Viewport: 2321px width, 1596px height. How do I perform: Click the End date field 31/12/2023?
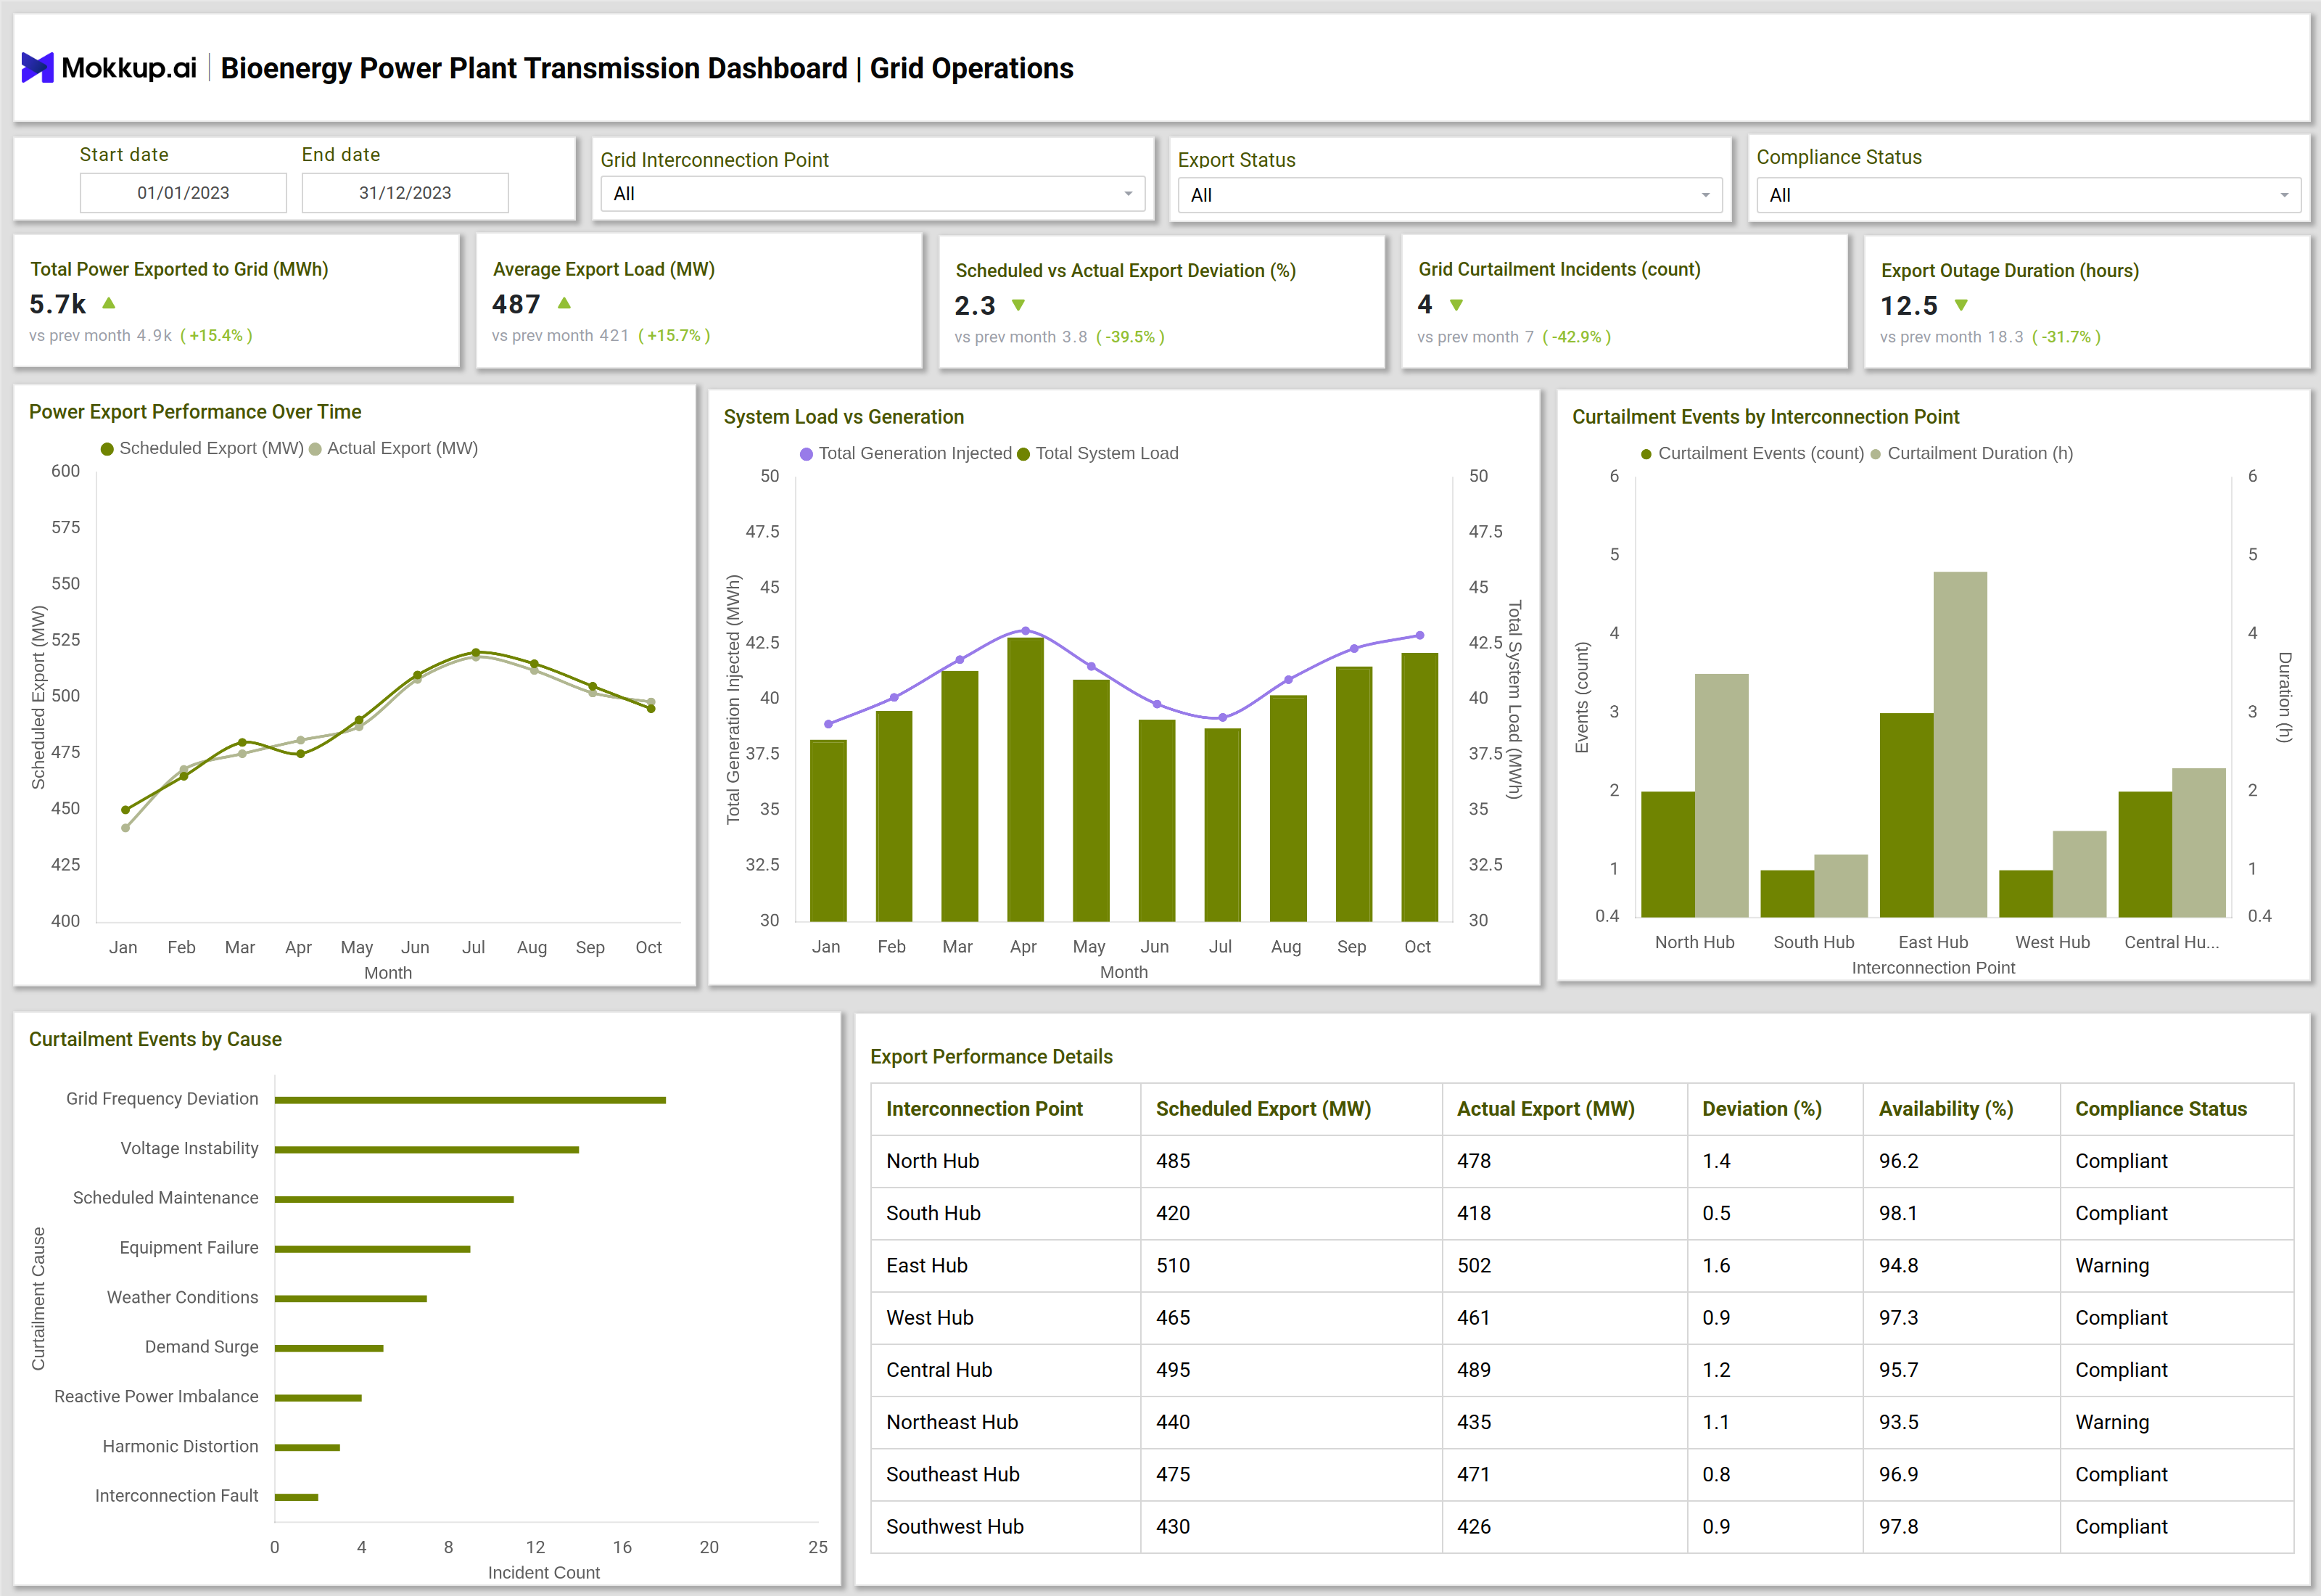(405, 193)
